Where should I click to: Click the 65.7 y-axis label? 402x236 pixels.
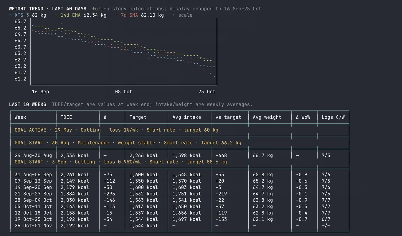coord(20,21)
